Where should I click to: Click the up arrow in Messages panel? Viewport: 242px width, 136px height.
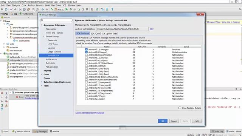[x=2, y=97]
